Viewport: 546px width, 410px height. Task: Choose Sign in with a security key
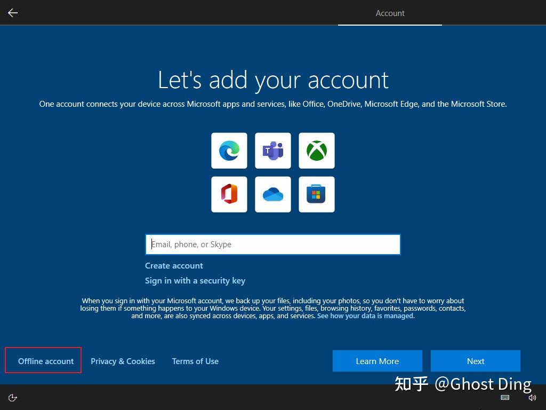click(195, 280)
